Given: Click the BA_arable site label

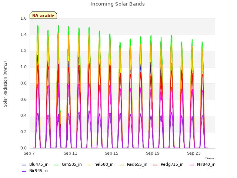Looking at the screenshot, I should (43, 16).
